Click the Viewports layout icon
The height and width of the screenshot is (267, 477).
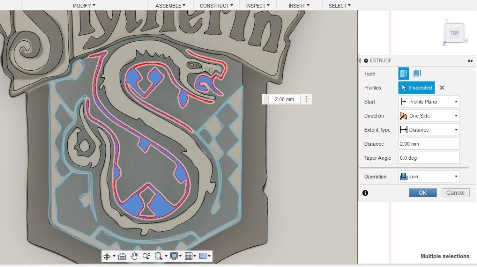tap(203, 256)
